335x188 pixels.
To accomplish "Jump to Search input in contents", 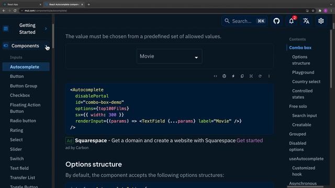I will [x=305, y=115].
